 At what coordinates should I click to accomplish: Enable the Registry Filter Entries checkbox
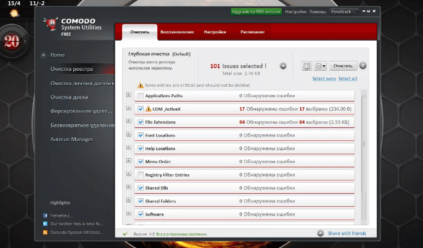(x=141, y=175)
